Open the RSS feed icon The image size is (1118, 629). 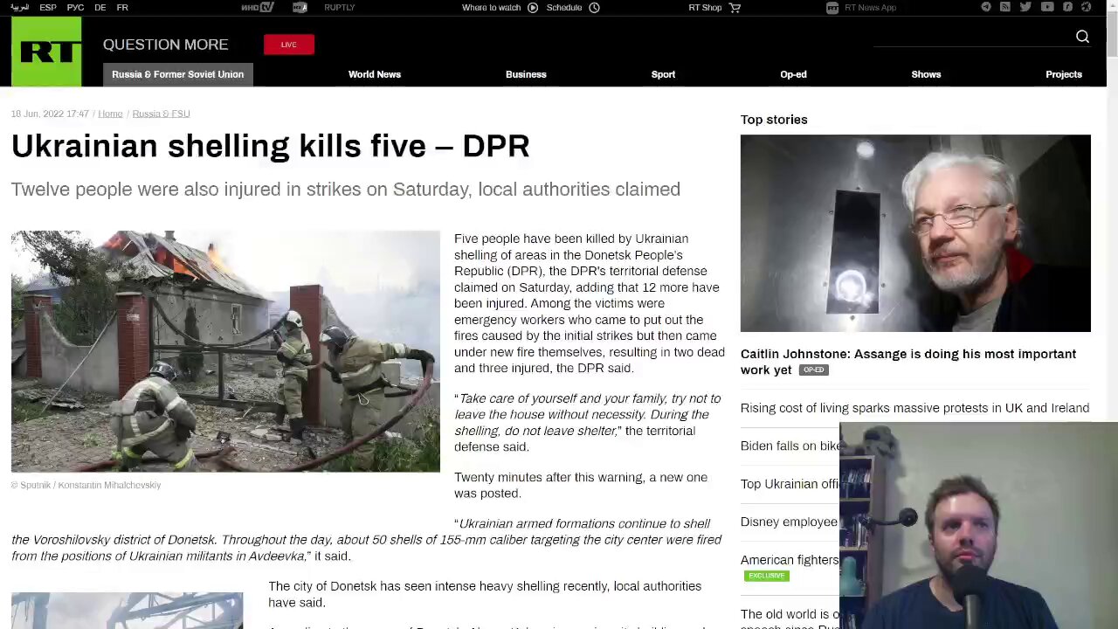pyautogui.click(x=1005, y=7)
